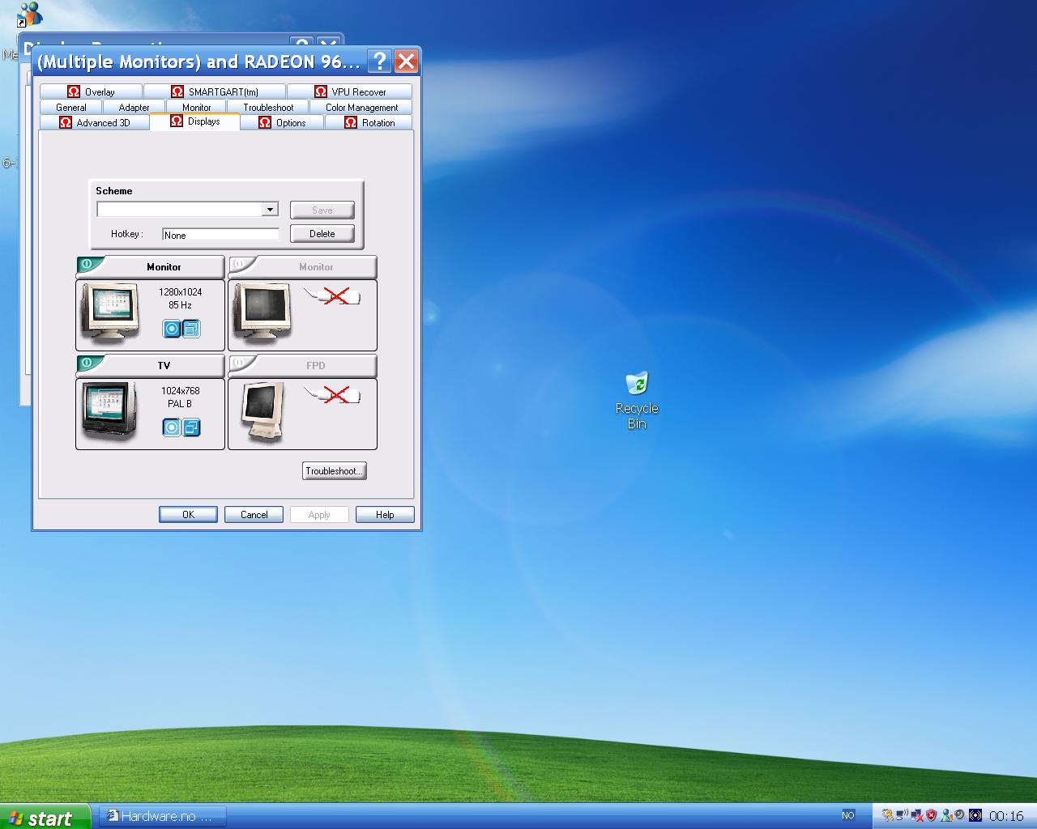Switch to the Color Management tab
Viewport: 1037px width, 829px height.
click(361, 107)
